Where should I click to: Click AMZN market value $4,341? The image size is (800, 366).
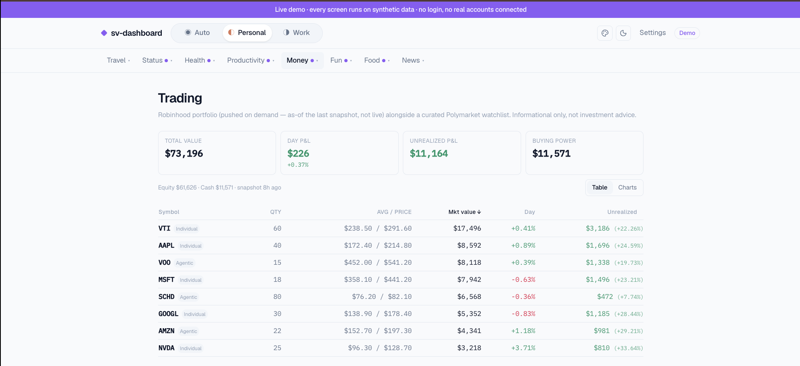tap(469, 331)
